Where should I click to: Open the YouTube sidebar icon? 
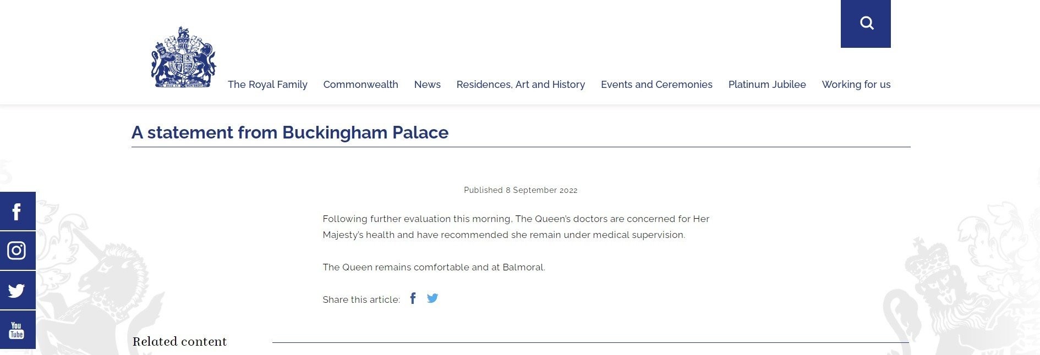pyautogui.click(x=17, y=330)
